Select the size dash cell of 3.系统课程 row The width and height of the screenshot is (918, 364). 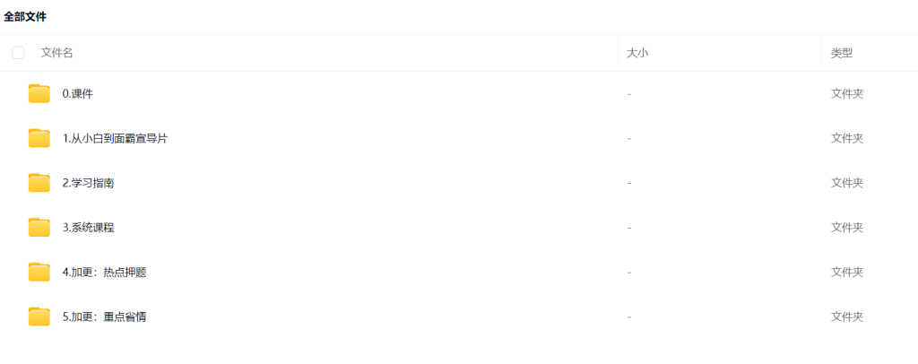628,228
